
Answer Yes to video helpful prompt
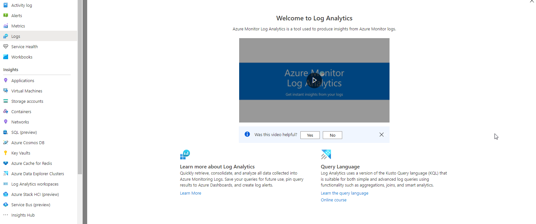pyautogui.click(x=310, y=135)
